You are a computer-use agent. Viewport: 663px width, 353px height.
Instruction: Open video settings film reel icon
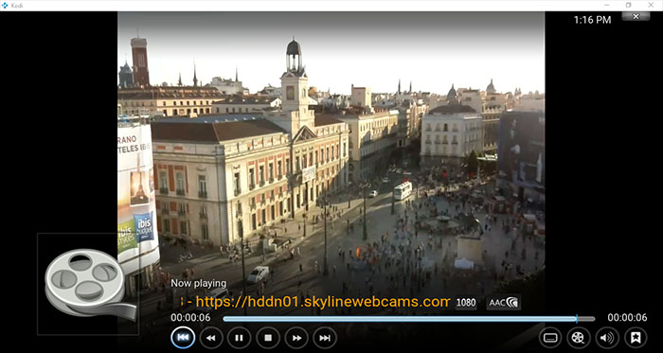pos(579,338)
